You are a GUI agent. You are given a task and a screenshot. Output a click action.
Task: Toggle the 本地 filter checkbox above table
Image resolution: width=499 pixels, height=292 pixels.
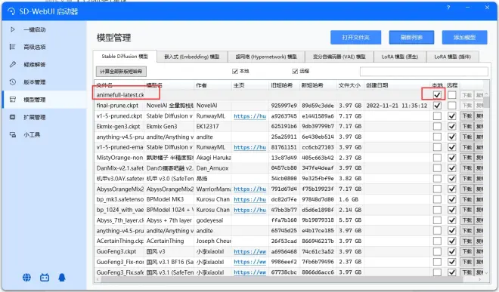pos(235,72)
